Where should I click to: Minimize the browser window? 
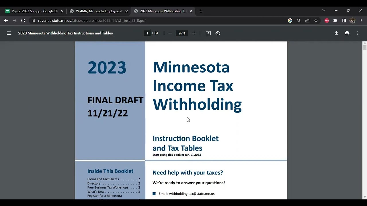pos(336,11)
